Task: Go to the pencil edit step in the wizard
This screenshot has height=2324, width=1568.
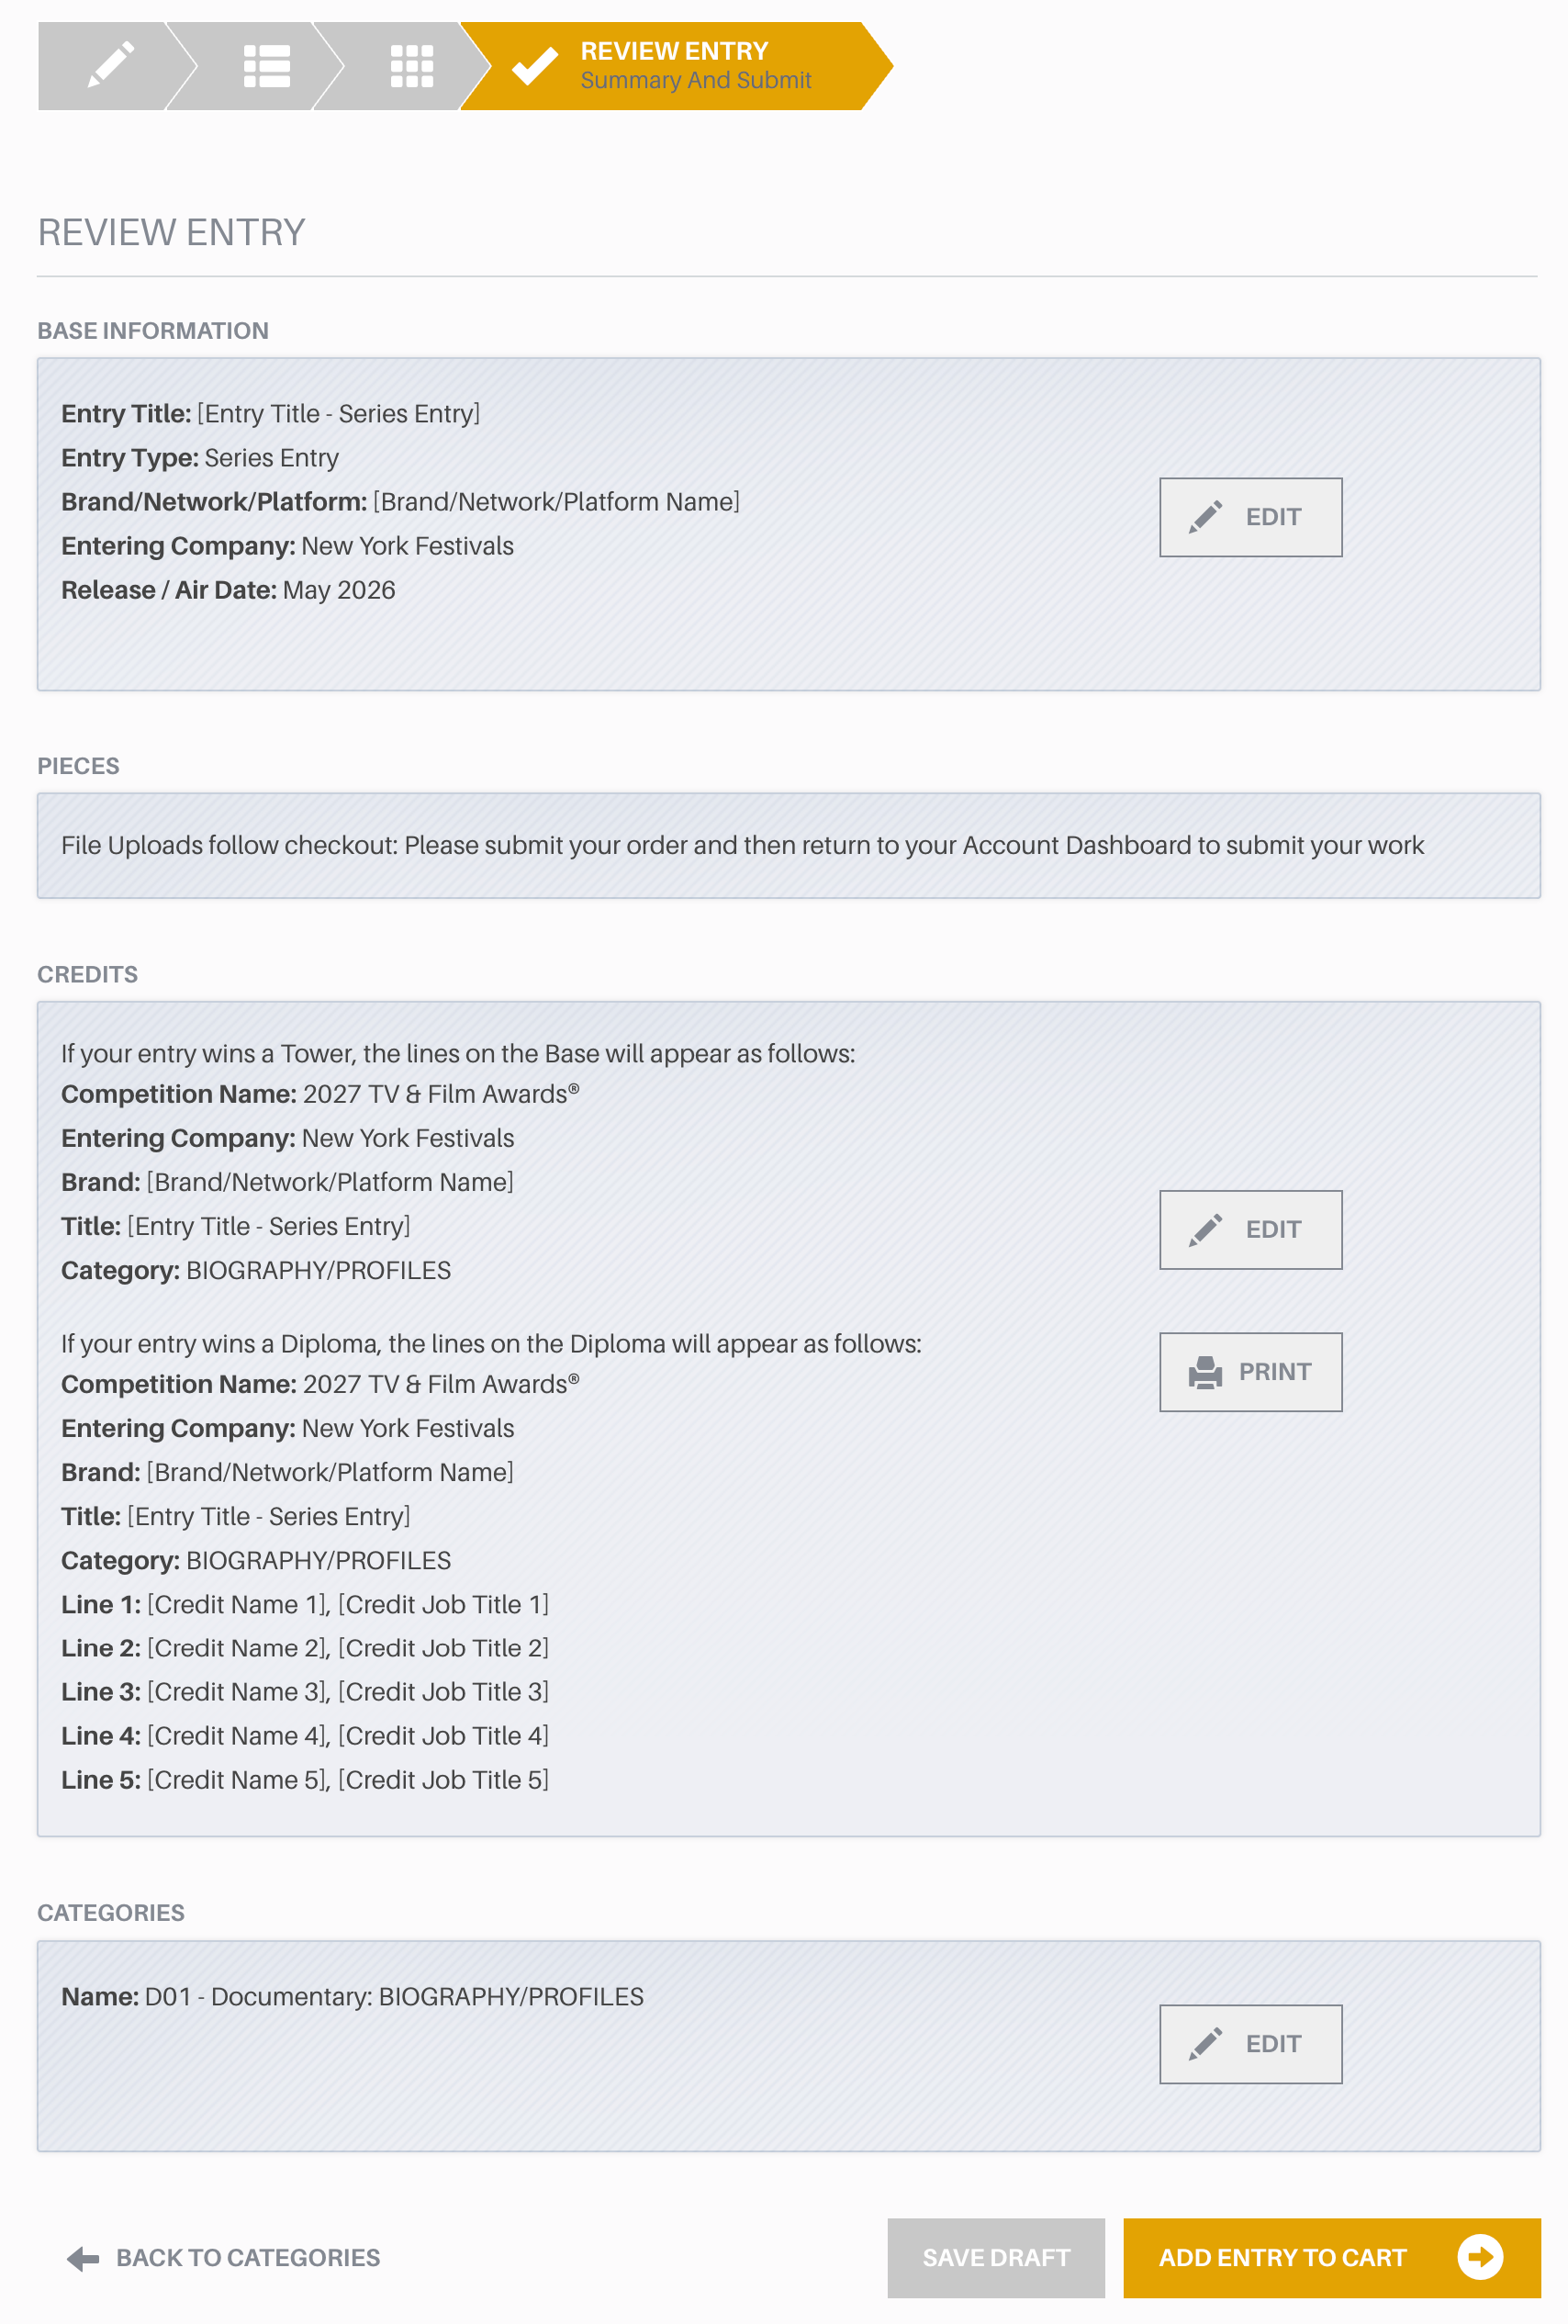Action: point(110,66)
